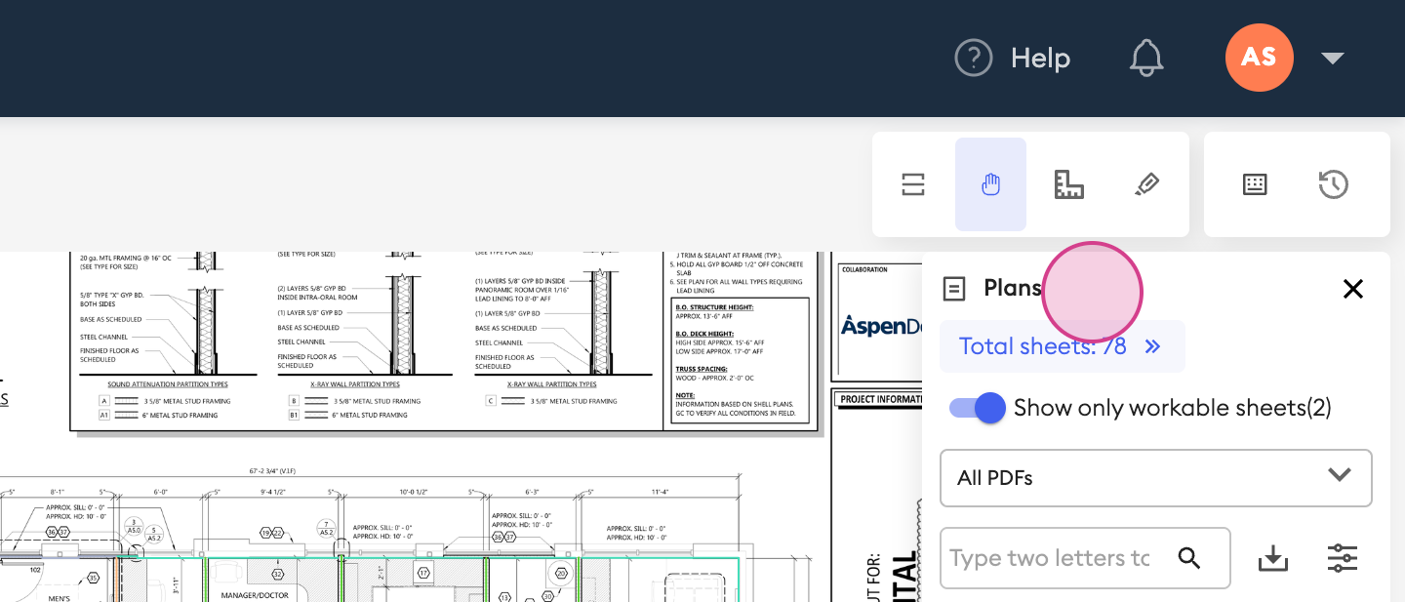Click the AspenDental logo on the sheet
Viewport: 1405px width, 602px height.
(882, 326)
